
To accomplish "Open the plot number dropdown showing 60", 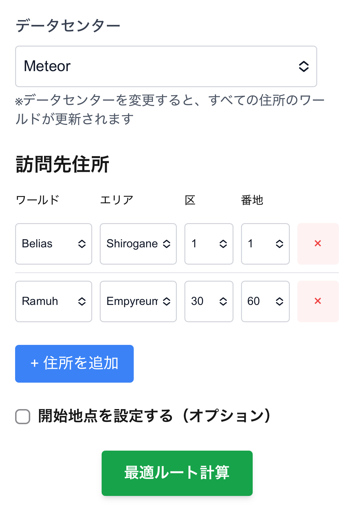I will pos(265,301).
